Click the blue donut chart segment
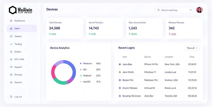Screen dimensions: 212x107 coord(72,68)
